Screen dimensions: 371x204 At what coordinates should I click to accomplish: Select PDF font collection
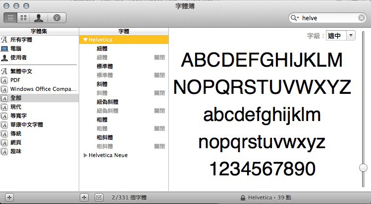tap(39, 80)
